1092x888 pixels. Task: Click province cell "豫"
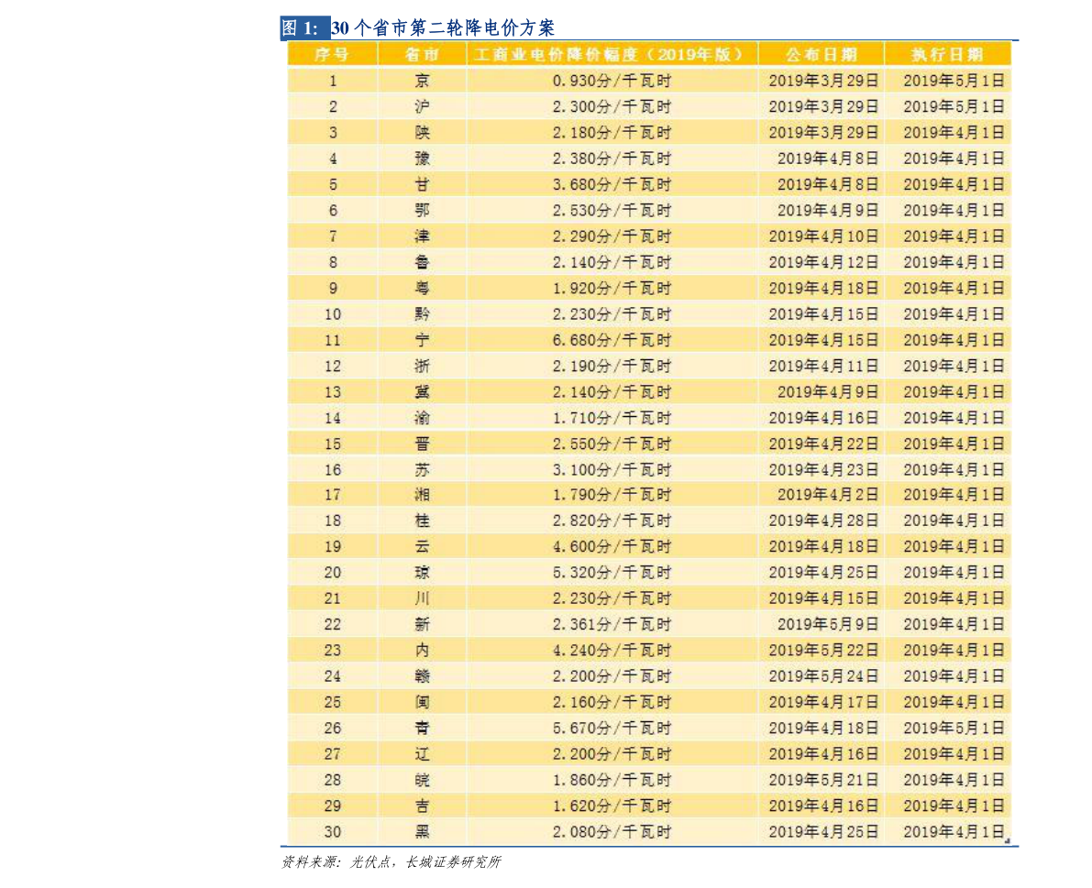(x=422, y=159)
